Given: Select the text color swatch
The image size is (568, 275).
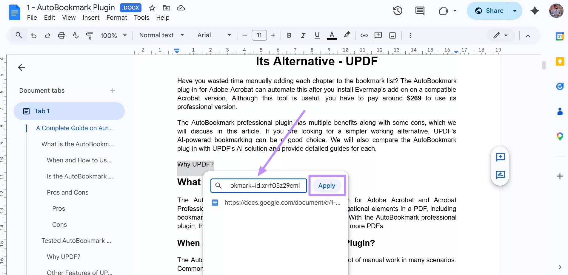Looking at the screenshot, I should point(331,35).
